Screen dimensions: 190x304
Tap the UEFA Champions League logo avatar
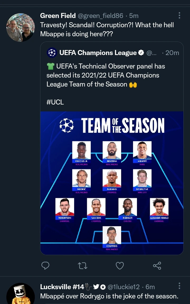tap(52, 53)
